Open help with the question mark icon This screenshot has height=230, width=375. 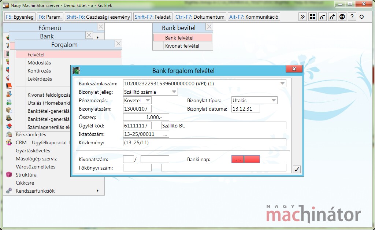(x=352, y=17)
